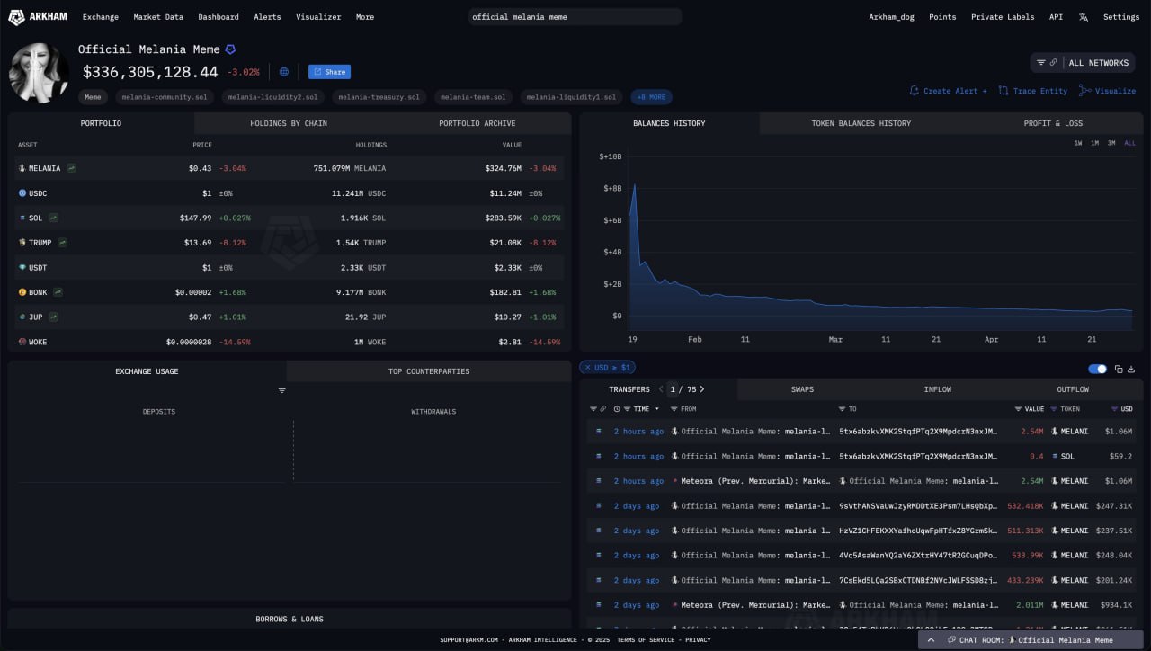
Task: Click the chart icon next to JUP asset
Action: (53, 317)
